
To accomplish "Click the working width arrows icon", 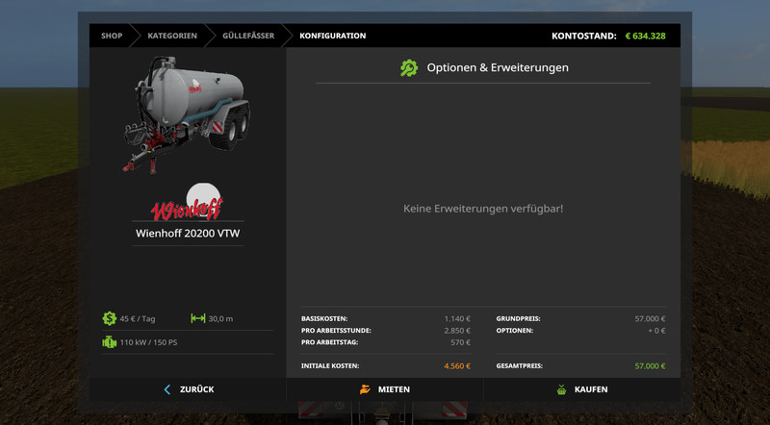I will coord(198,318).
